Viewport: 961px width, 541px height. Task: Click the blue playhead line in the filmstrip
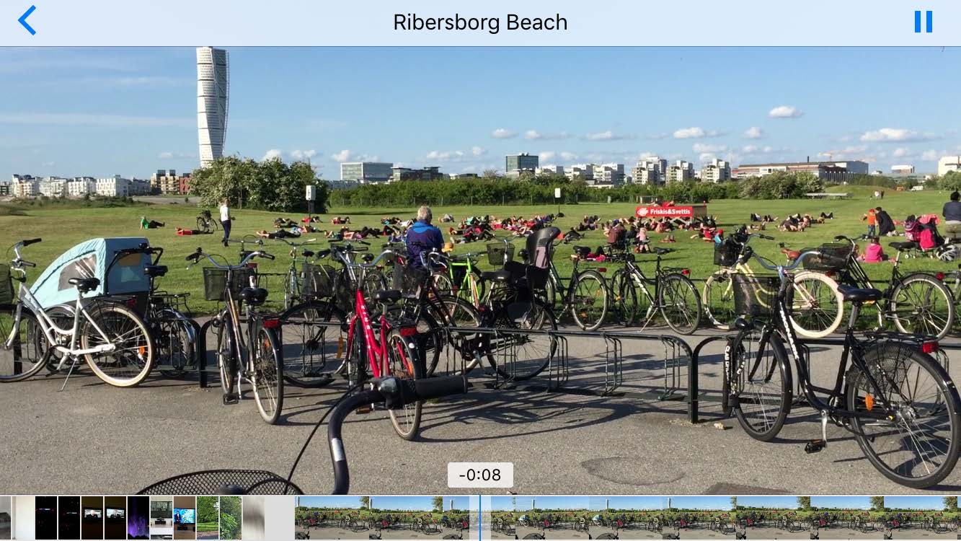pos(479,517)
